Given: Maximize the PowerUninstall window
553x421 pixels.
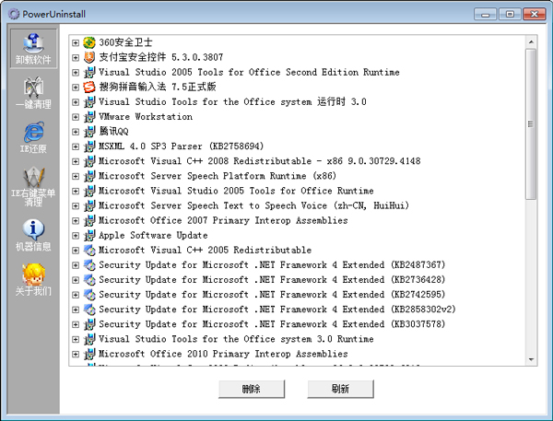Looking at the screenshot, I should [x=510, y=14].
